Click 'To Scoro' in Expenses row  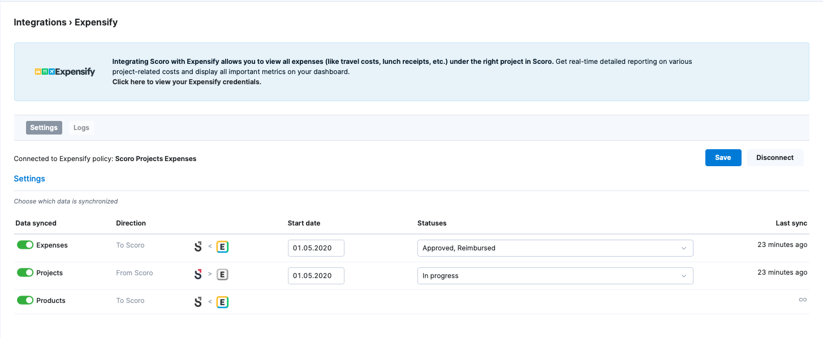pyautogui.click(x=130, y=245)
